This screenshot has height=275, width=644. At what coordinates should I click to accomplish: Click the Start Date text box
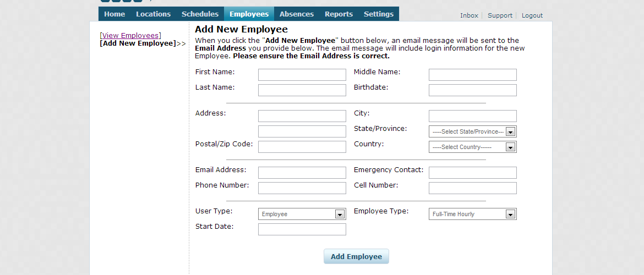[x=302, y=229]
